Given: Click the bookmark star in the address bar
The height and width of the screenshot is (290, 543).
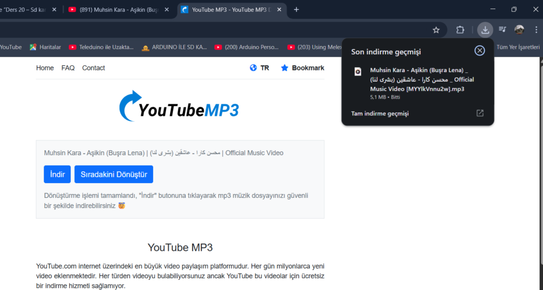Looking at the screenshot, I should [x=436, y=30].
